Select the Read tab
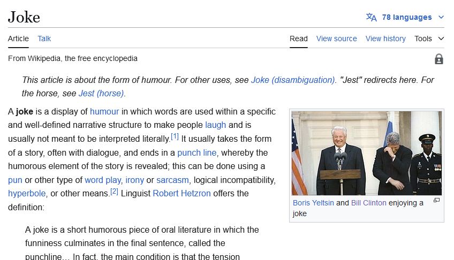 tap(299, 39)
